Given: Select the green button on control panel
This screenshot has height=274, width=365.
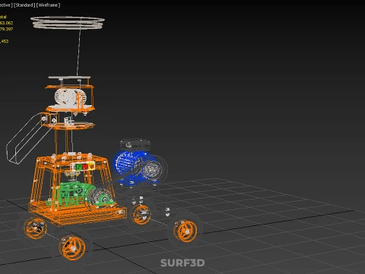Looking at the screenshot, I should coord(78,167).
